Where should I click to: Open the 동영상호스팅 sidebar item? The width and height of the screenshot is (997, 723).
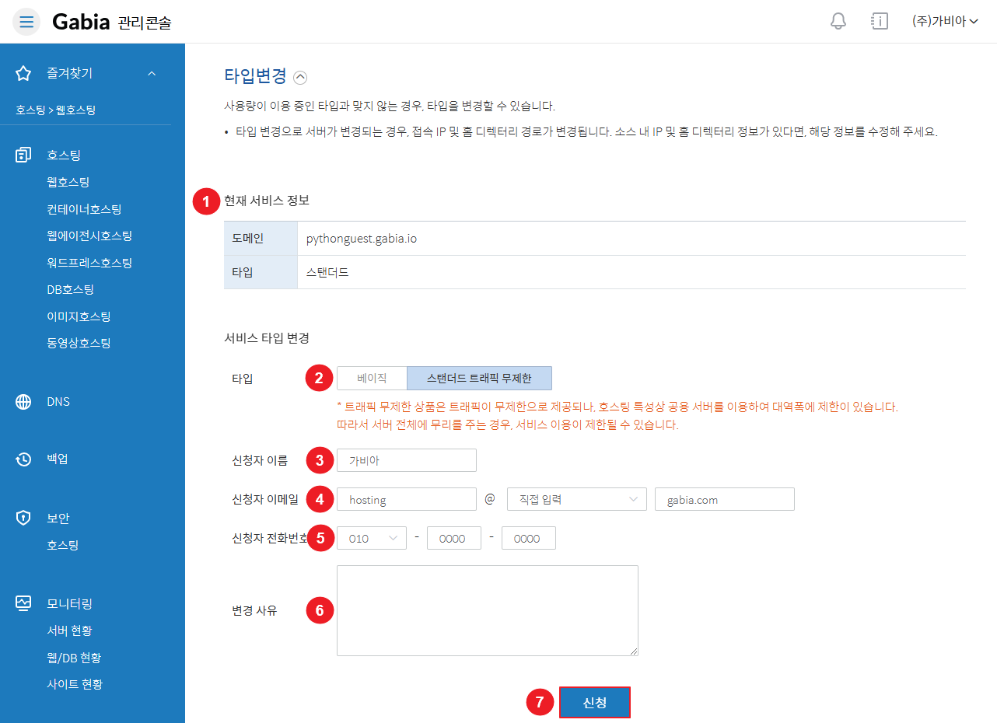(79, 343)
